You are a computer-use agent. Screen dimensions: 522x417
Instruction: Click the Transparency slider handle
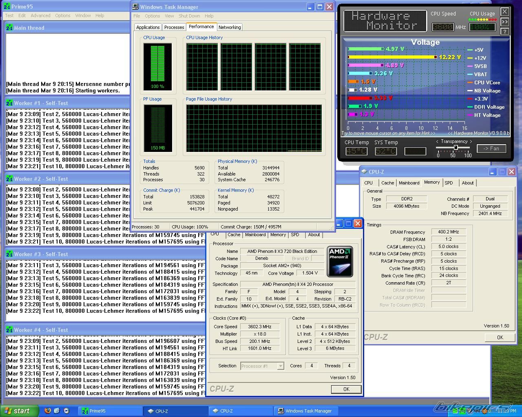(456, 147)
